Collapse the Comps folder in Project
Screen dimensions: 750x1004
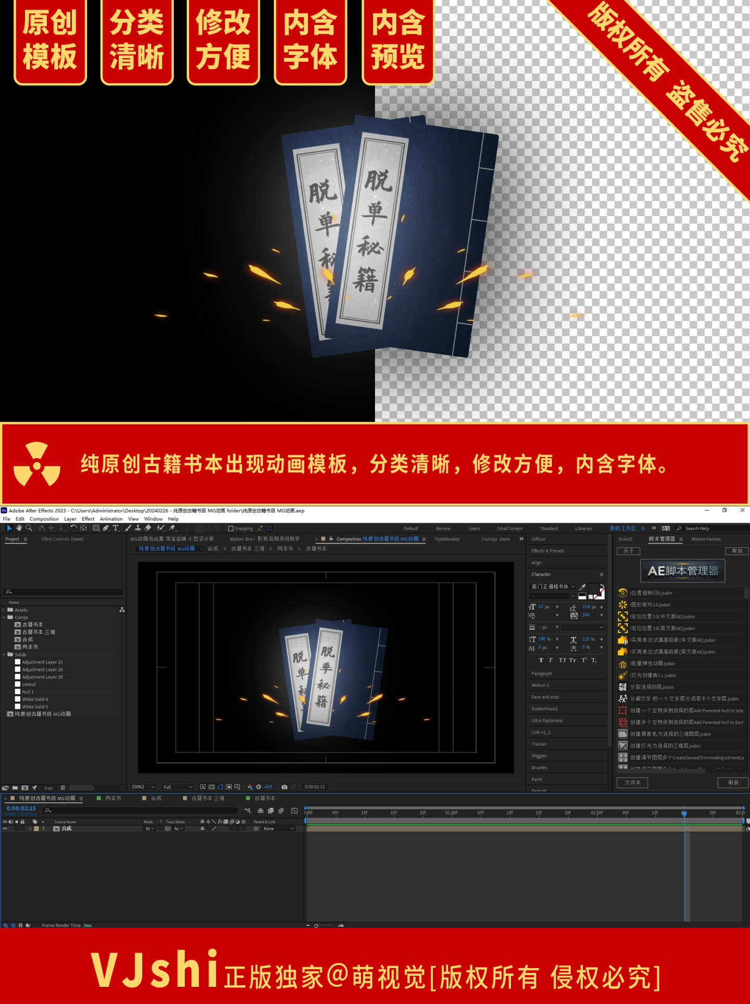(4, 617)
